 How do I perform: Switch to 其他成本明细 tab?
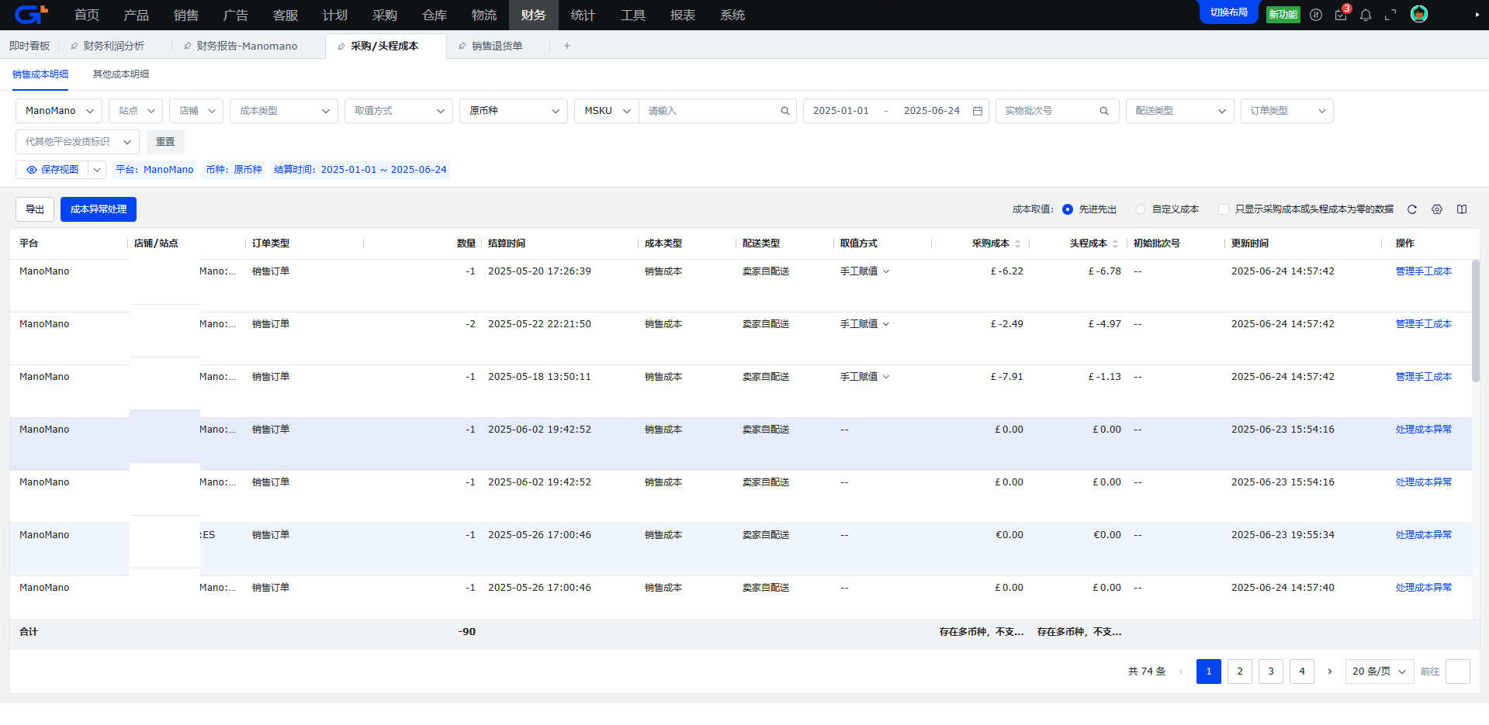point(121,74)
